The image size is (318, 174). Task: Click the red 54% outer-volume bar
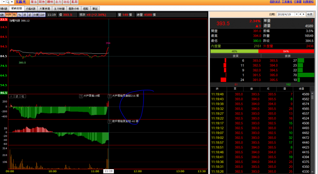click(x=286, y=51)
